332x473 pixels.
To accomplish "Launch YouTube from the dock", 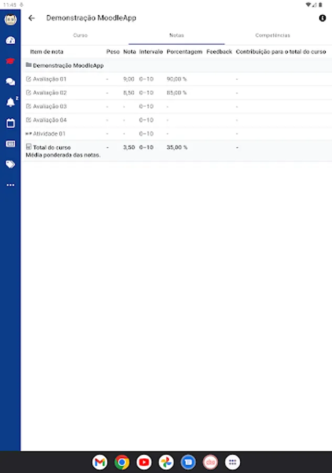I will click(144, 462).
